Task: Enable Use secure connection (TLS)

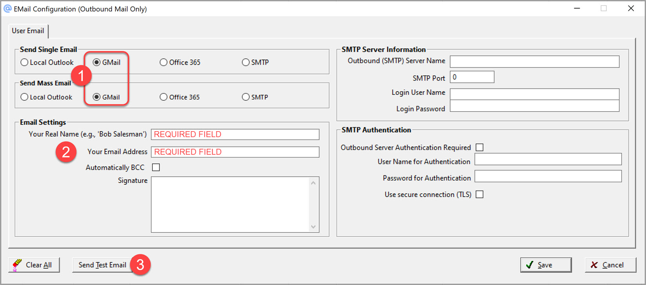Action: [479, 195]
